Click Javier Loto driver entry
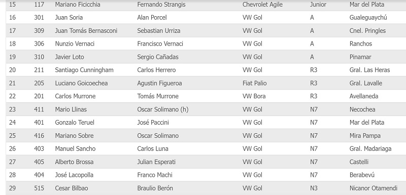406x195 pixels. click(70, 57)
